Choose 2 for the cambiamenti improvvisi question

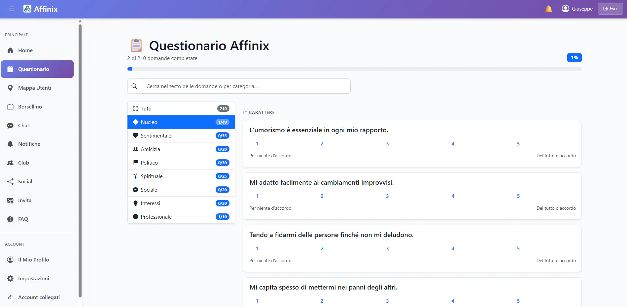(322, 196)
